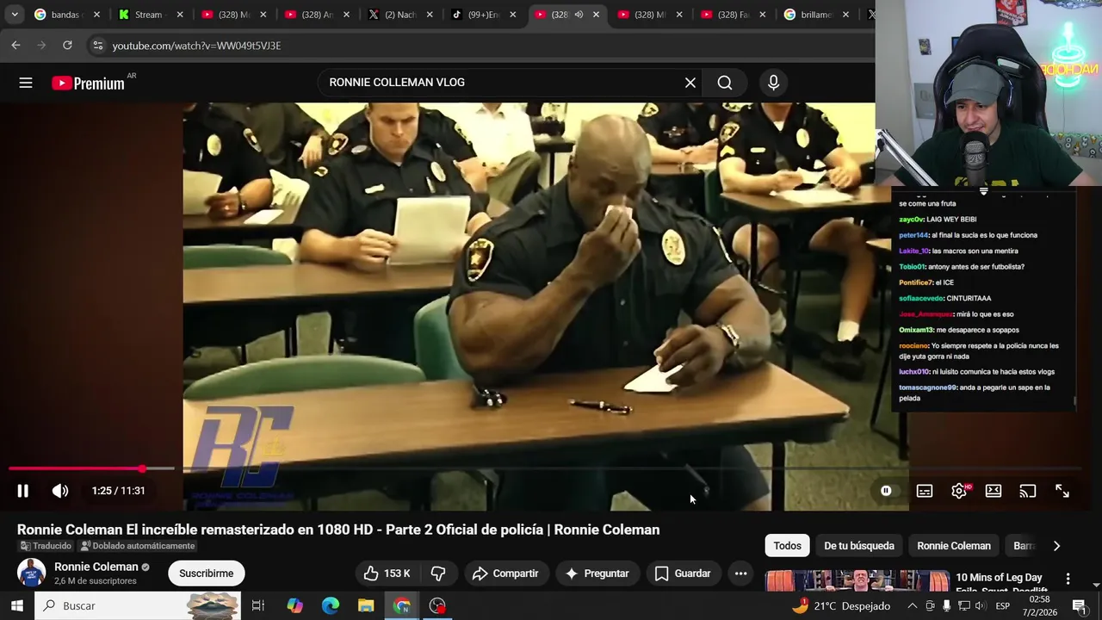Expand hidden system tray icons chevron
1102x620 pixels.
(913, 605)
